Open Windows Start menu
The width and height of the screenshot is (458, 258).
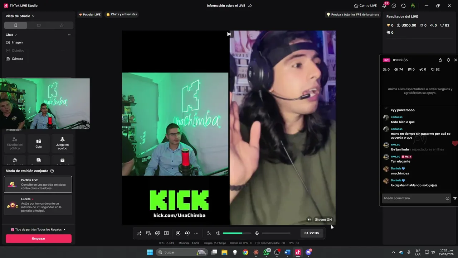pyautogui.click(x=150, y=252)
